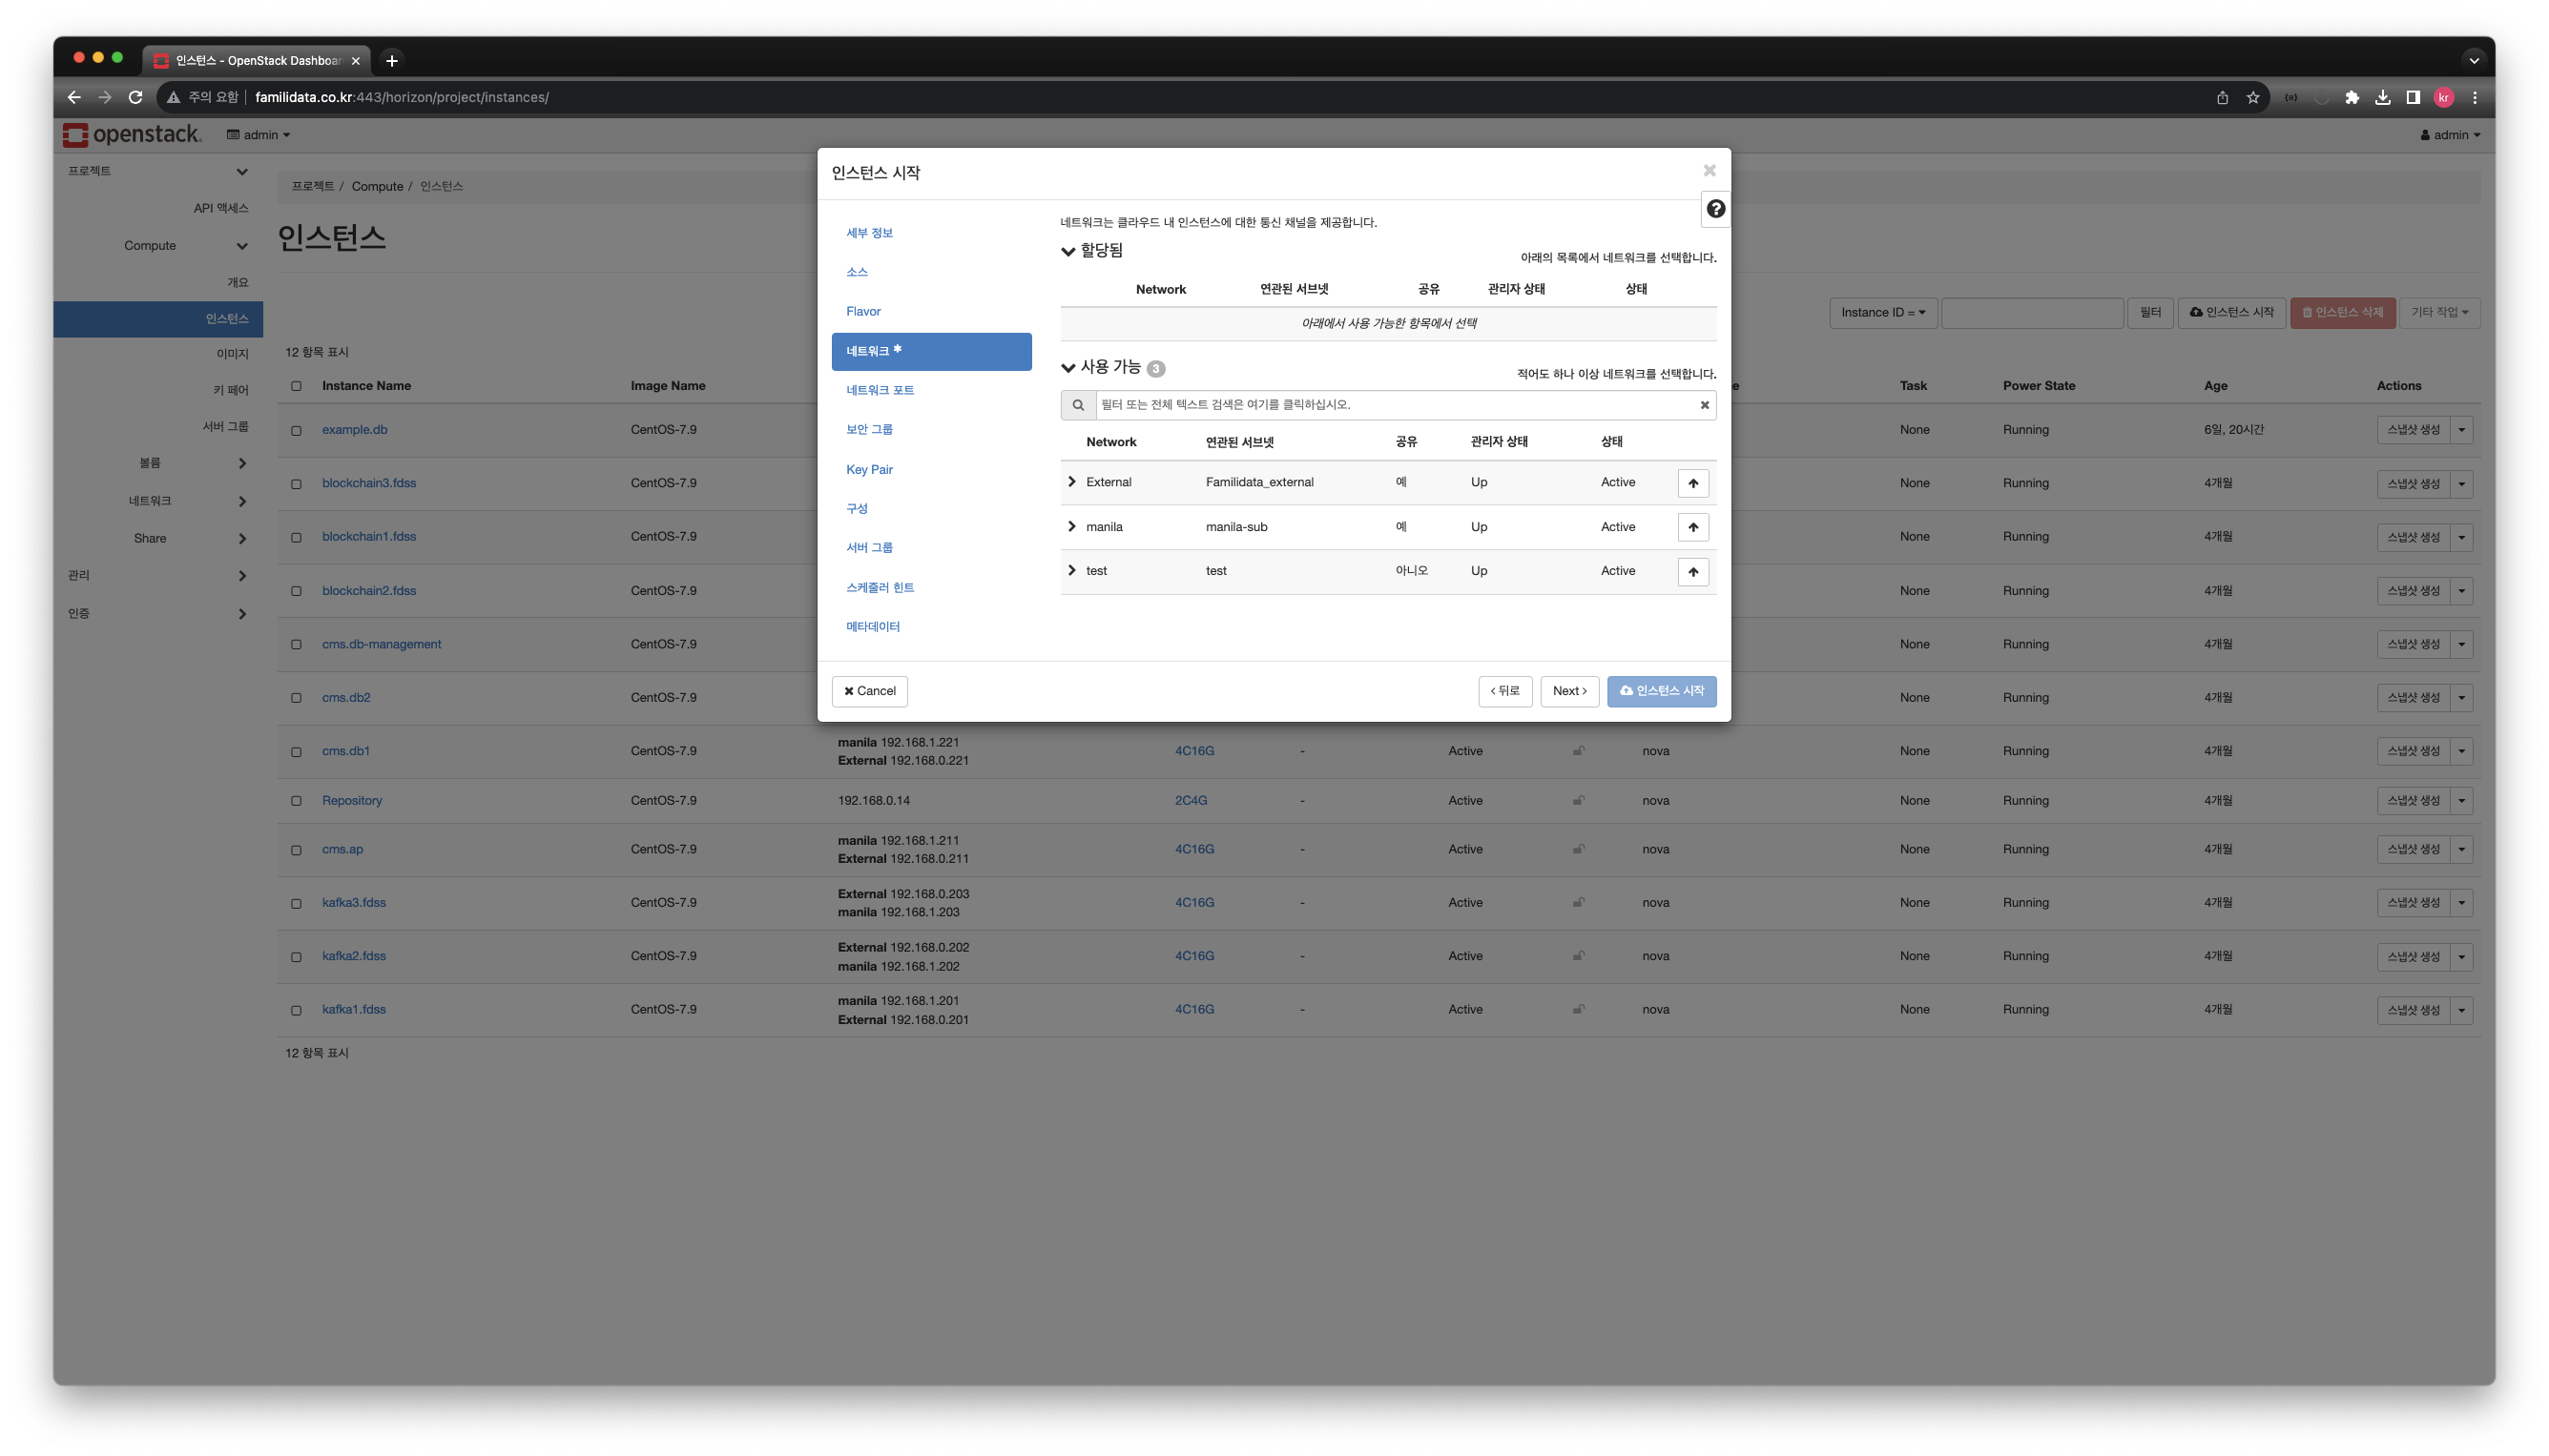Screen dimensions: 2549x1456
Task: Expand the External network row details
Action: click(x=1071, y=482)
